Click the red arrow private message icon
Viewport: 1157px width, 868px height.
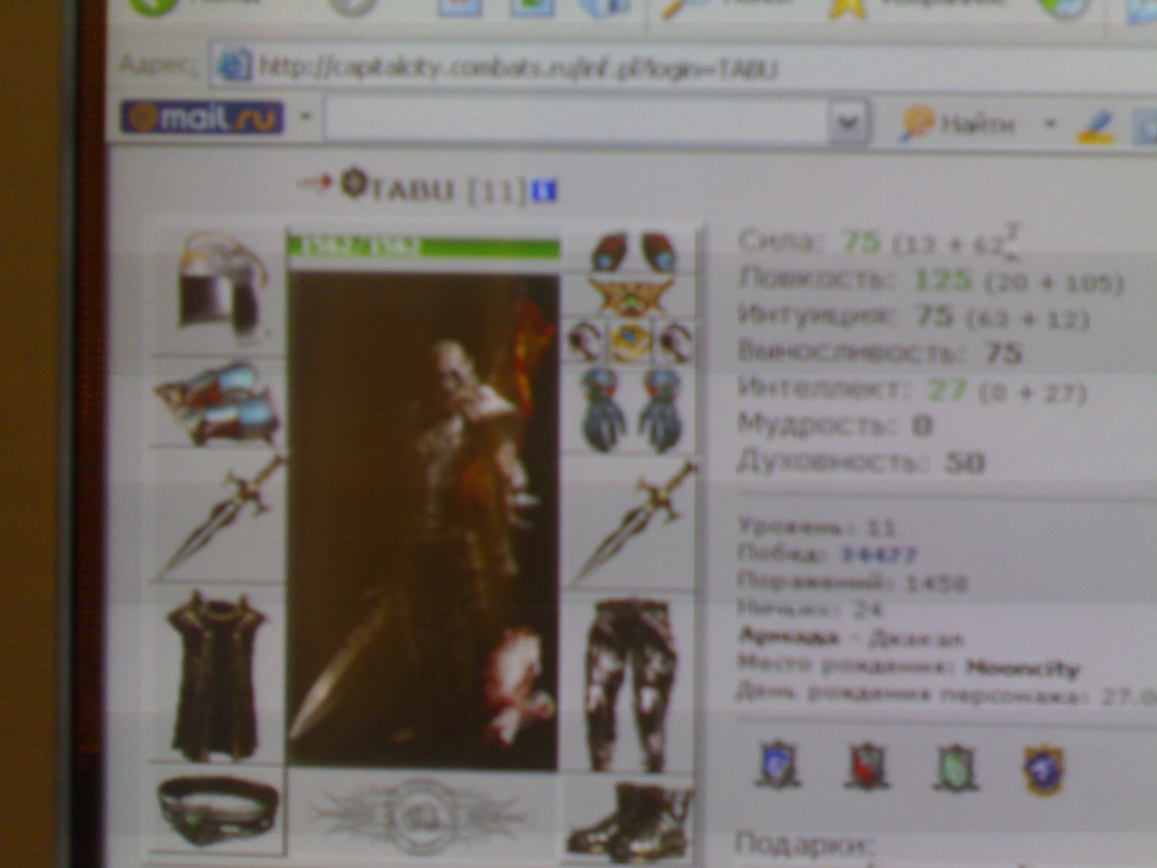[314, 182]
